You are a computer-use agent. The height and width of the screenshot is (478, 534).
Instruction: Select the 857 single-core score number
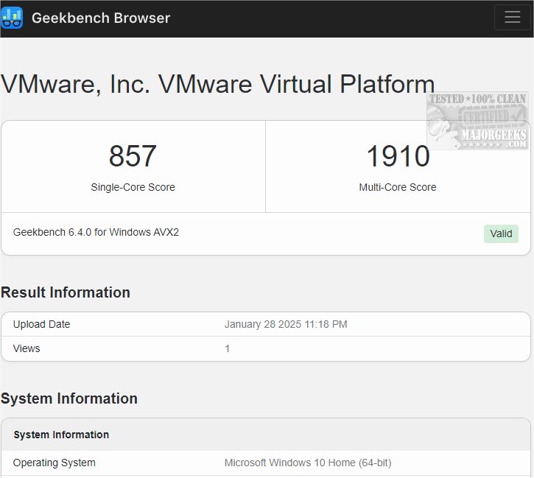[133, 156]
